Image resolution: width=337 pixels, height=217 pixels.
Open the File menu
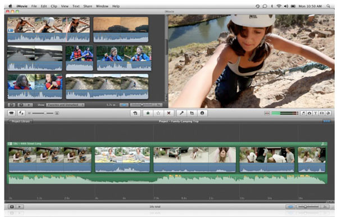click(34, 6)
